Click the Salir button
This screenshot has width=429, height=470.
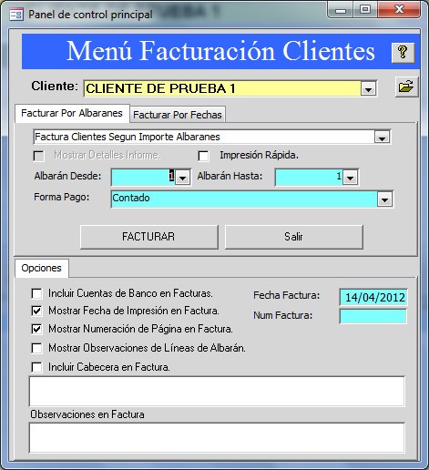[x=294, y=237]
